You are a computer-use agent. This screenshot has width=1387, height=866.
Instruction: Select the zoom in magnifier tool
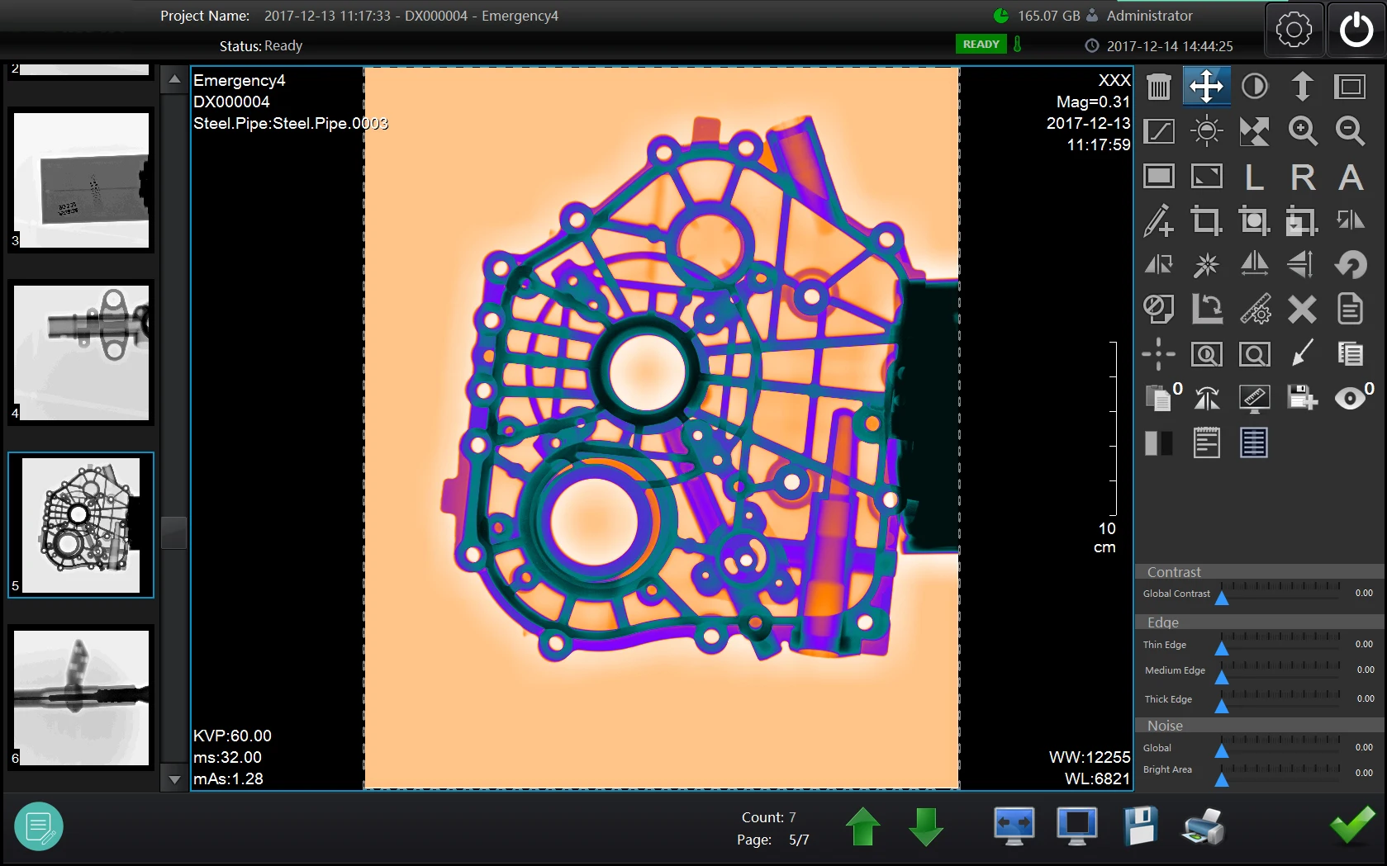[1302, 131]
